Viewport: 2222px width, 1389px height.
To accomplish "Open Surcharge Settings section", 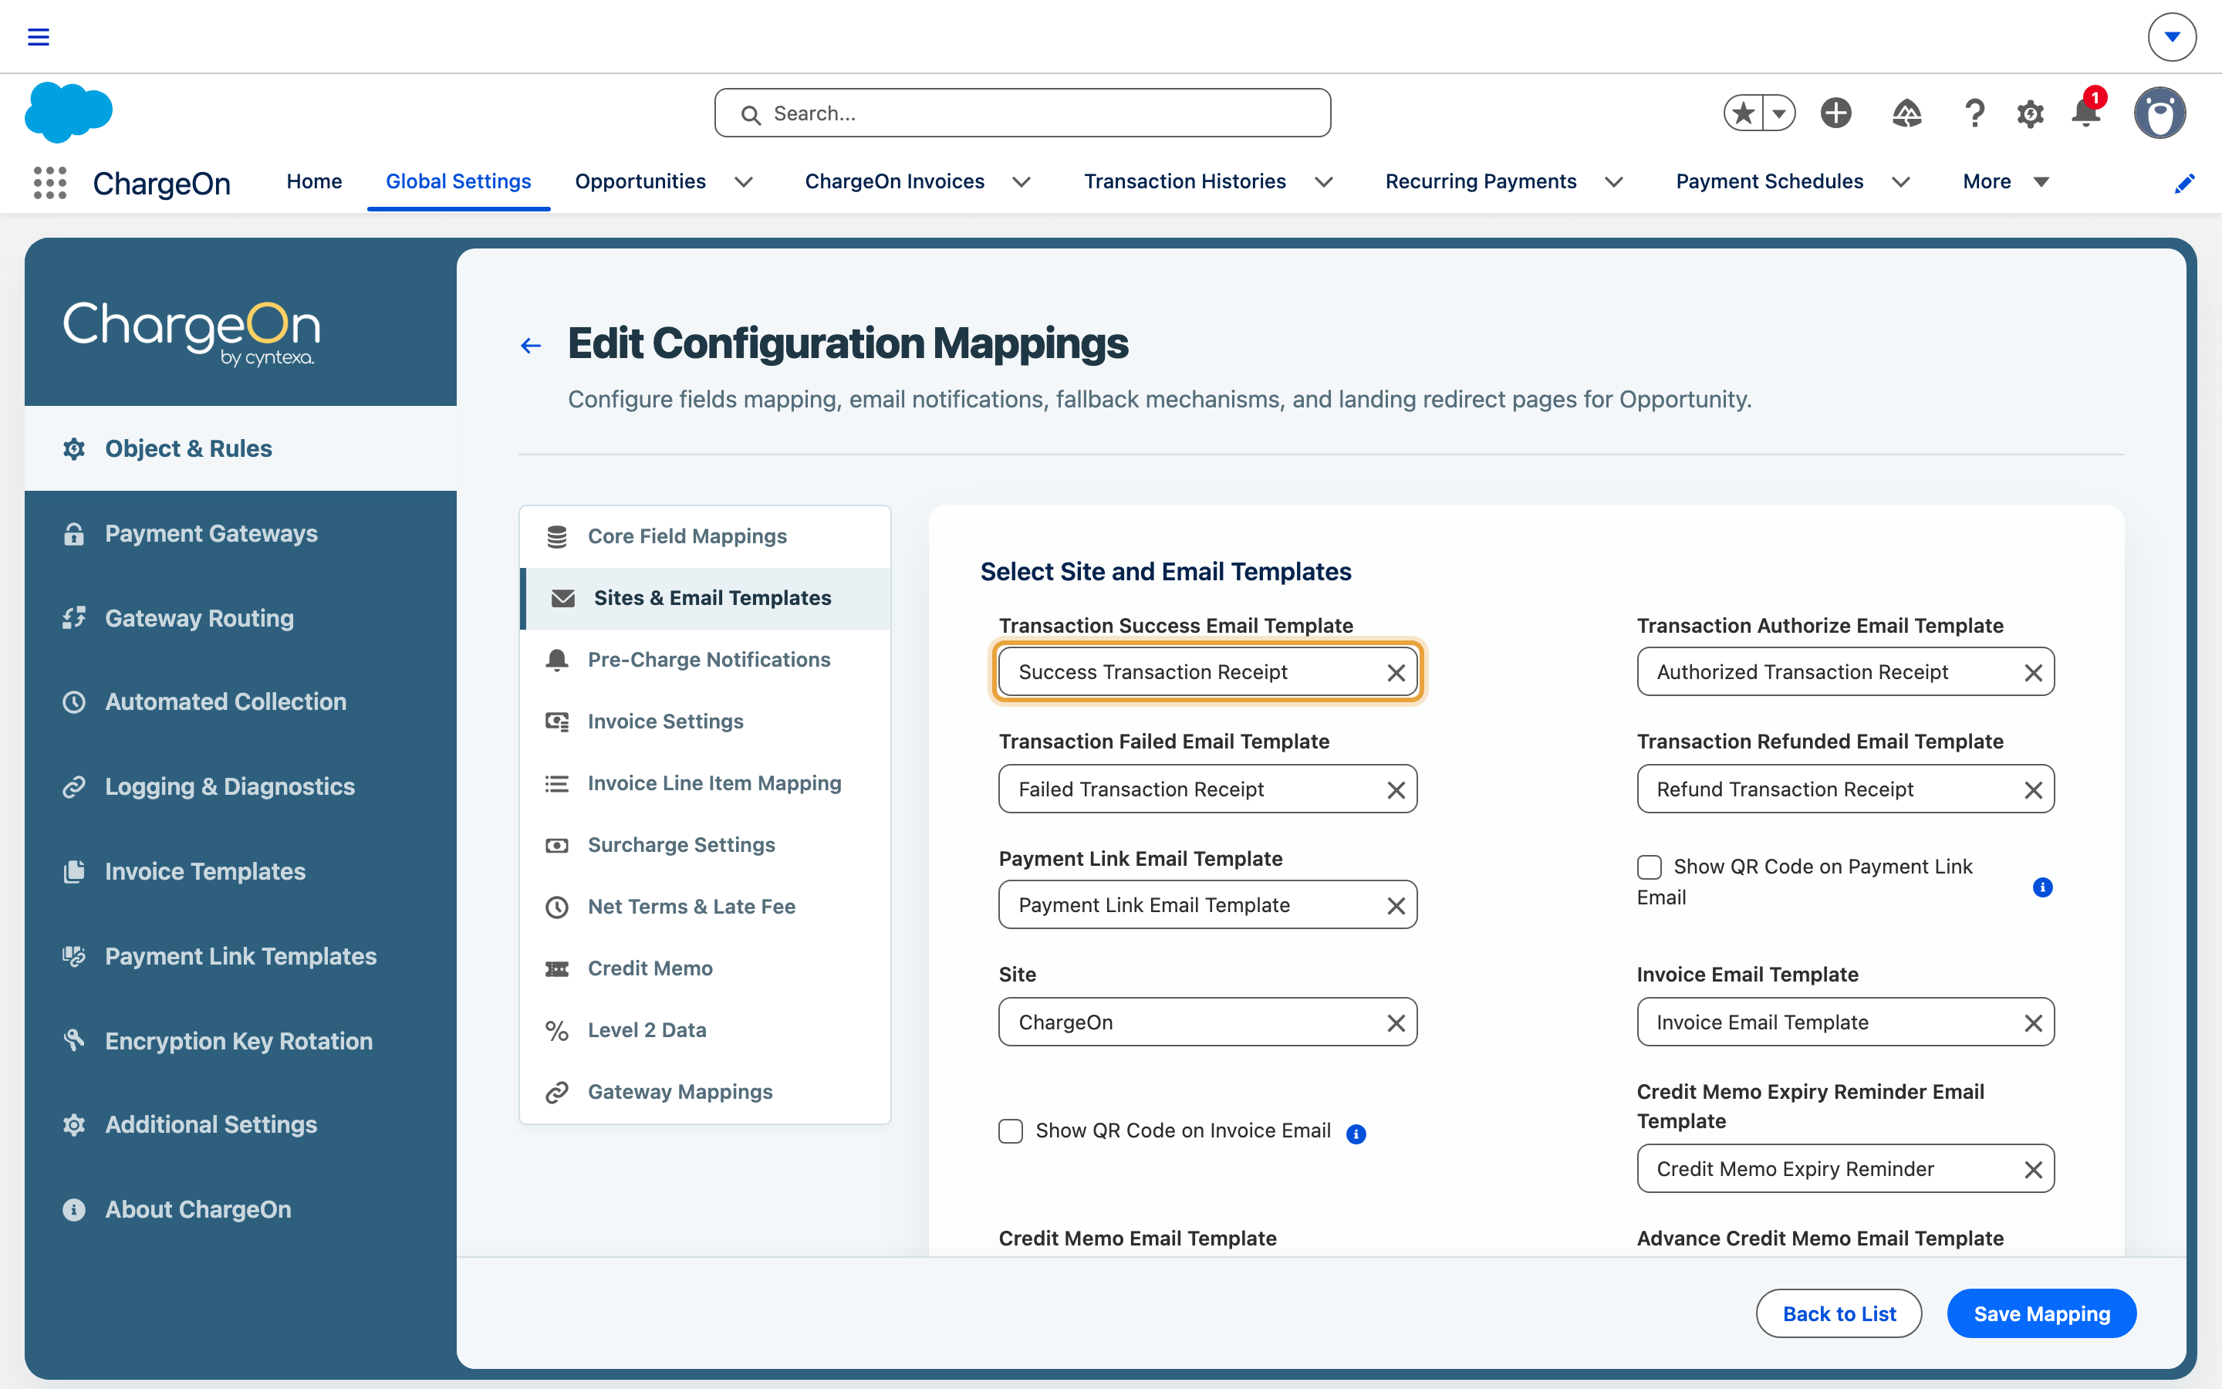I will tap(705, 844).
